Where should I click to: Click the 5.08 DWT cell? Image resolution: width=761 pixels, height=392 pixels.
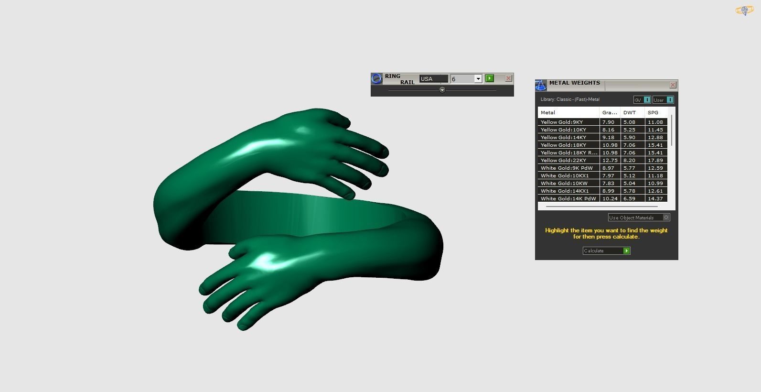(632, 122)
